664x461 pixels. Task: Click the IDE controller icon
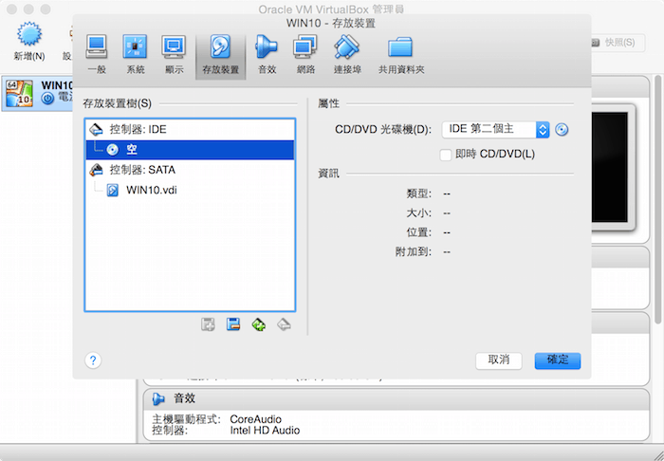point(96,130)
